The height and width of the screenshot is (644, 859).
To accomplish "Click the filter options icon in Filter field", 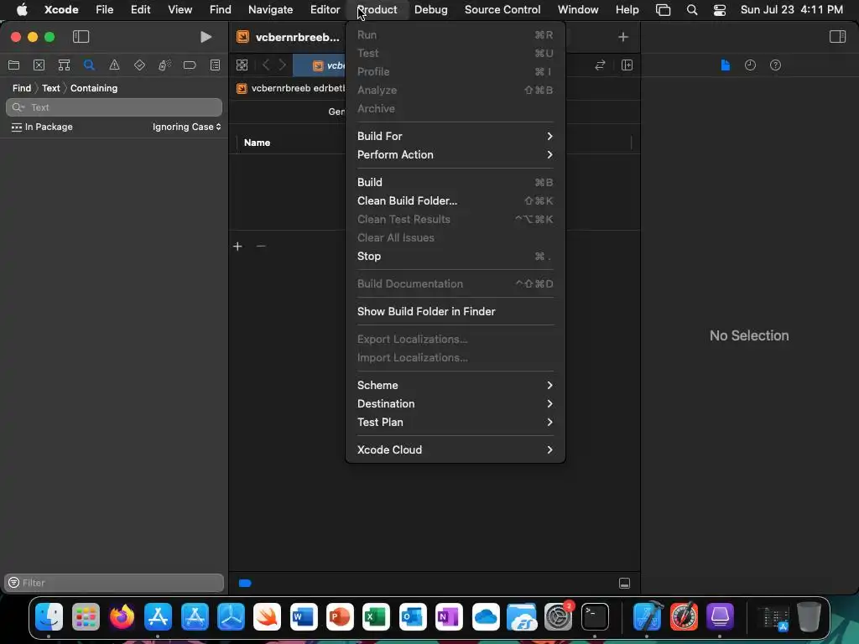I will (13, 584).
